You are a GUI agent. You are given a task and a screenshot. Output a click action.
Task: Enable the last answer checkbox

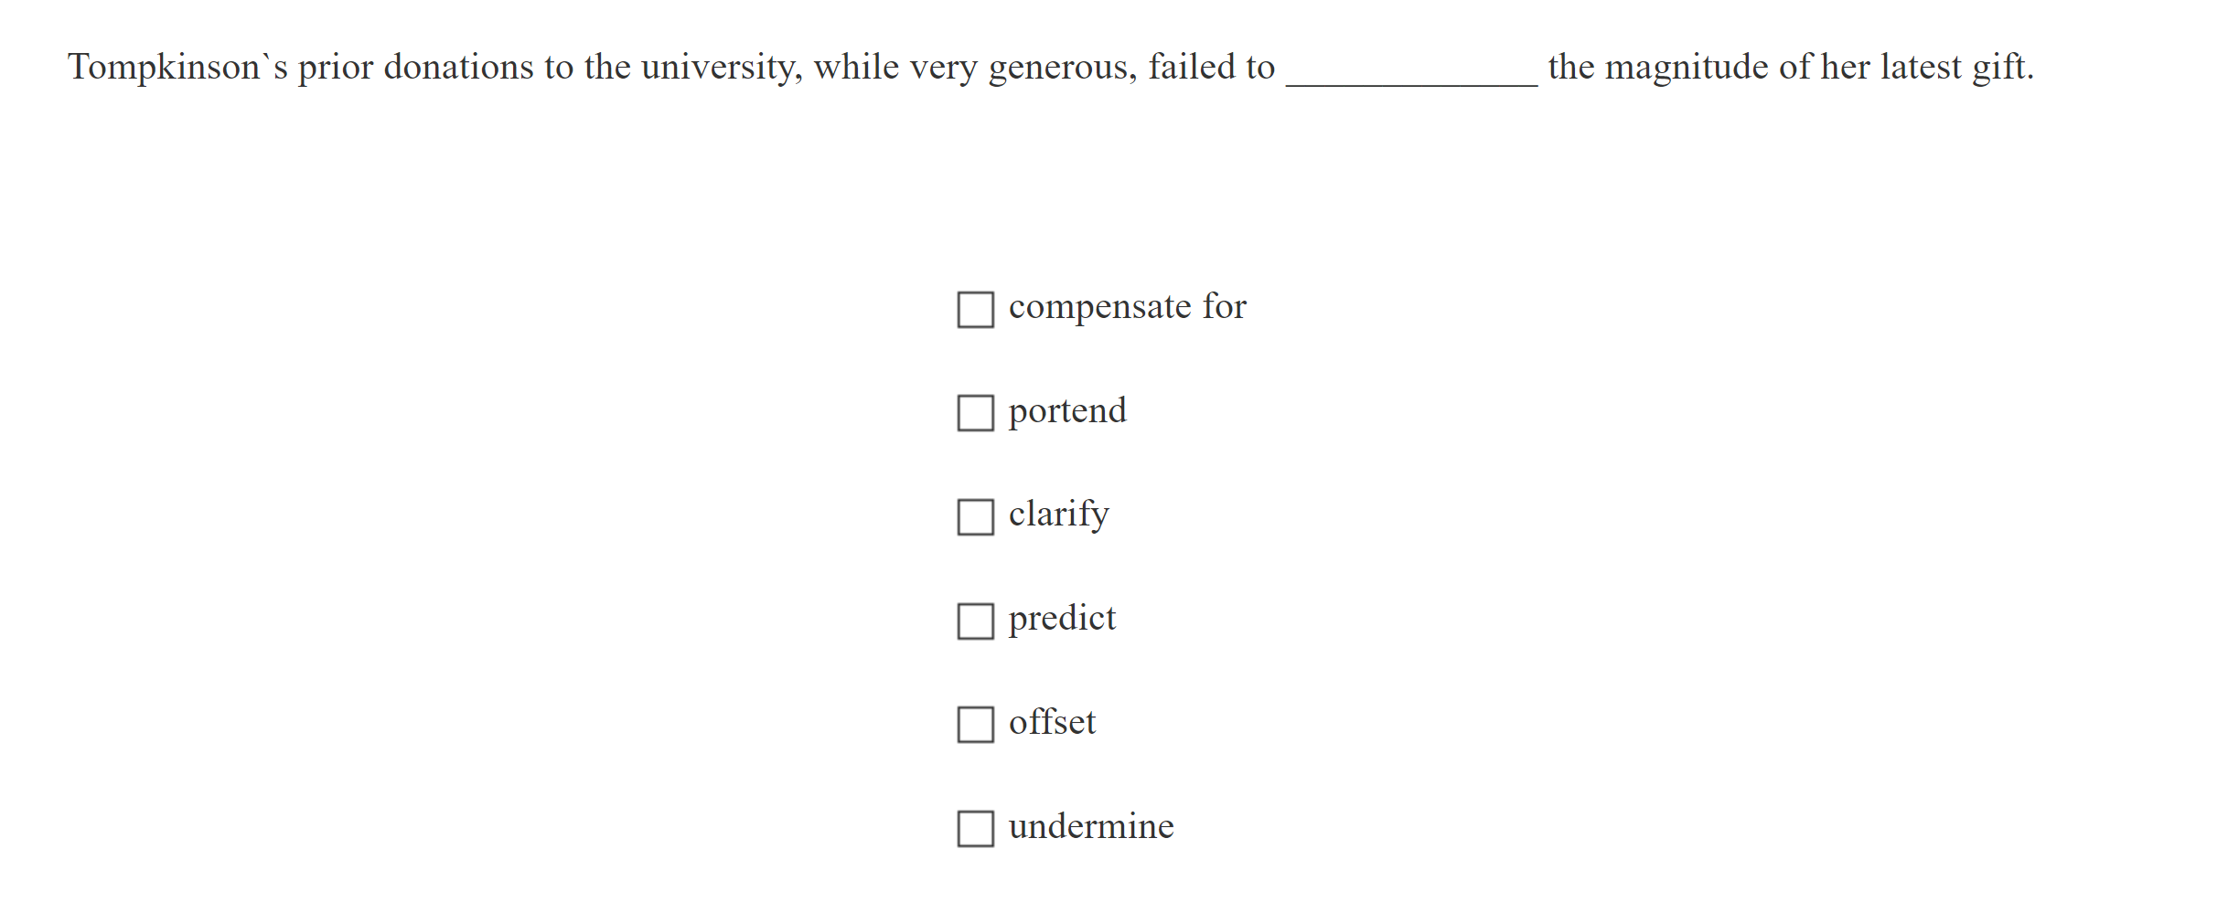point(975,830)
